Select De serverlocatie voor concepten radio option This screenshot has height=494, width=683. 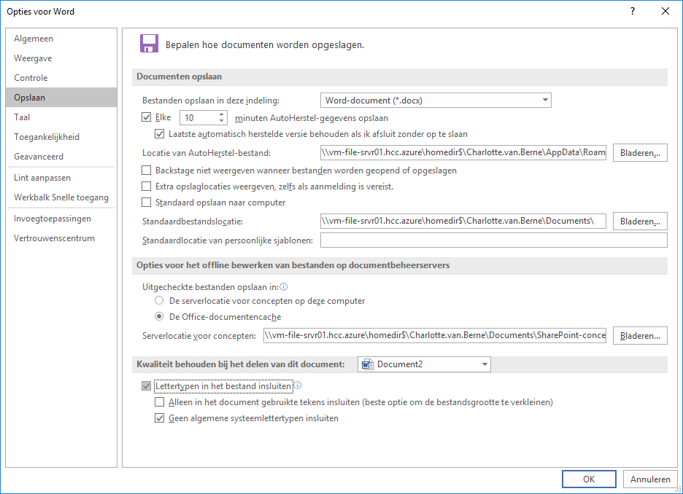[159, 301]
